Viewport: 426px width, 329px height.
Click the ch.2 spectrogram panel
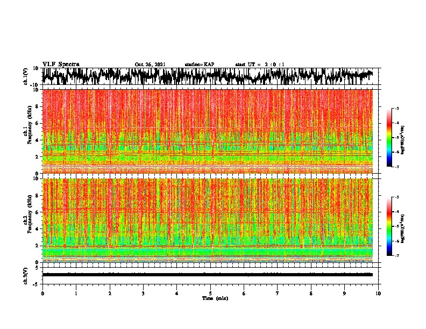pos(208,220)
